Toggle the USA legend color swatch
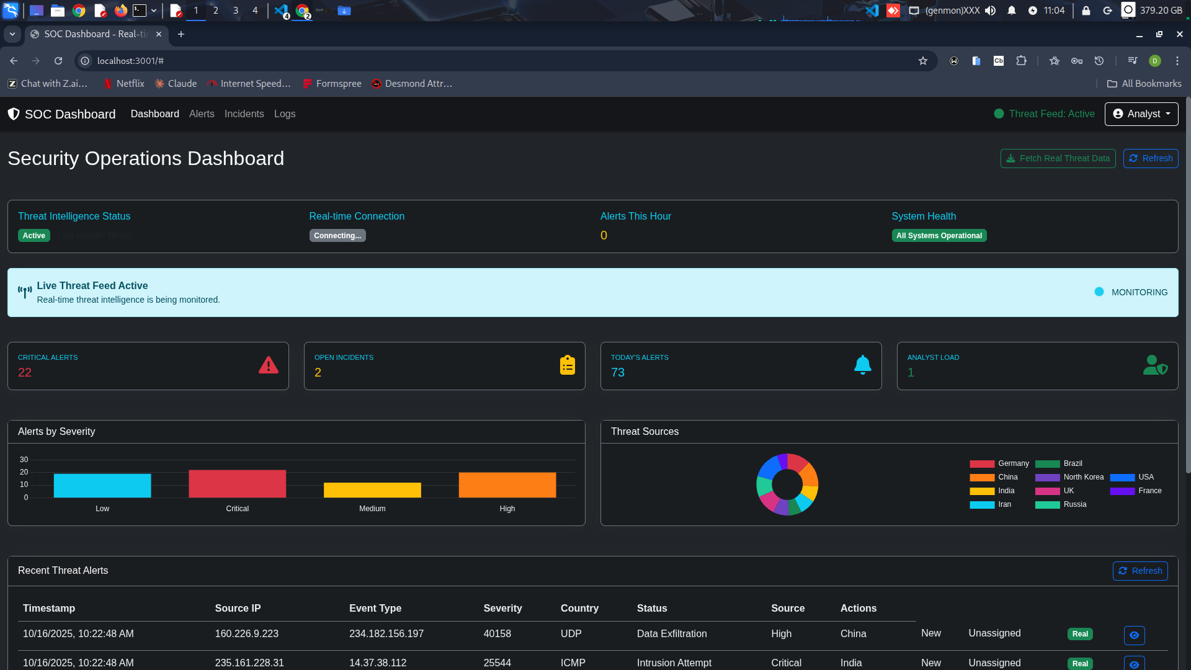Image resolution: width=1191 pixels, height=670 pixels. point(1123,478)
